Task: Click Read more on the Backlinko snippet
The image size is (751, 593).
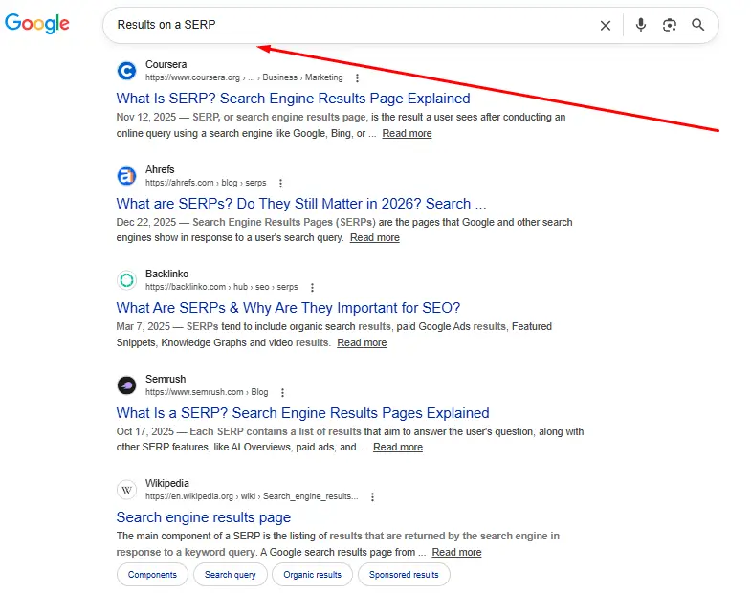Action: pos(362,342)
